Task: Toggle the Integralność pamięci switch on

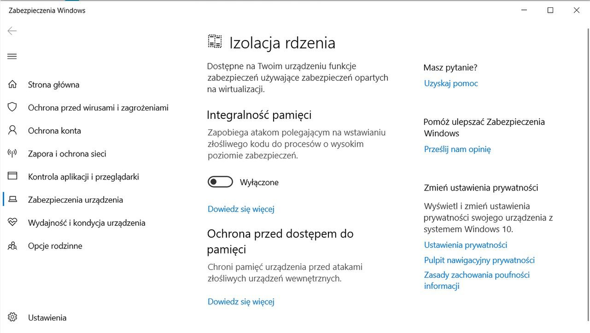Action: click(220, 182)
